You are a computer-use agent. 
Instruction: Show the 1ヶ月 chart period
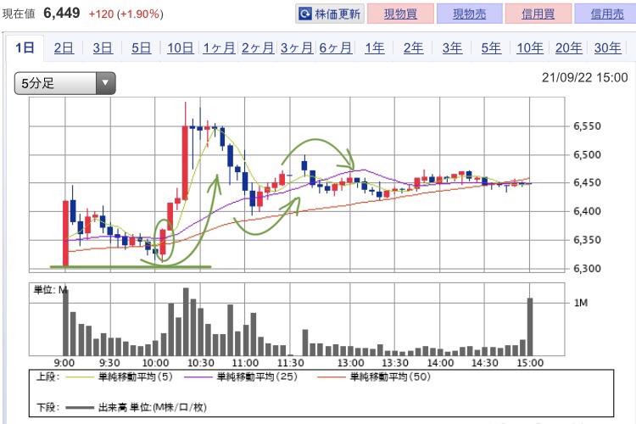coord(219,47)
